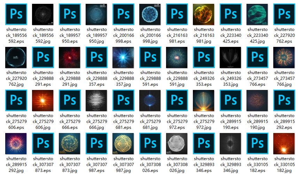Select the Ps icon for shutterstock_249326353.eps
This screenshot has width=298, height=174.
point(204,57)
